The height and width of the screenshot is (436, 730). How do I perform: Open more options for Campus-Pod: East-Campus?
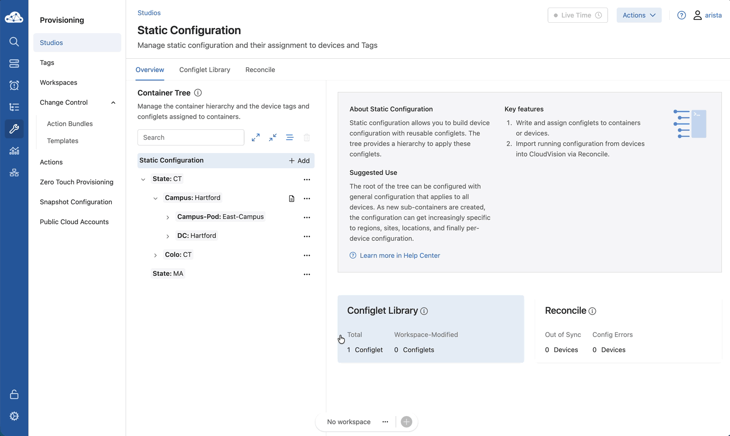point(307,218)
